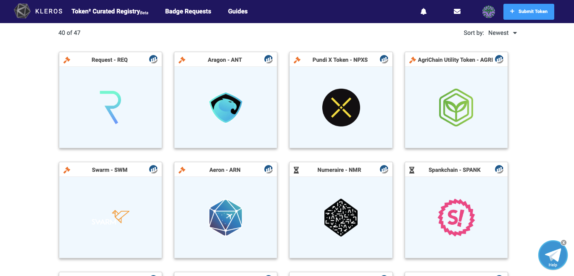Click the Aeron - ARN title
Viewport: 574px width, 276px height.
coord(225,170)
